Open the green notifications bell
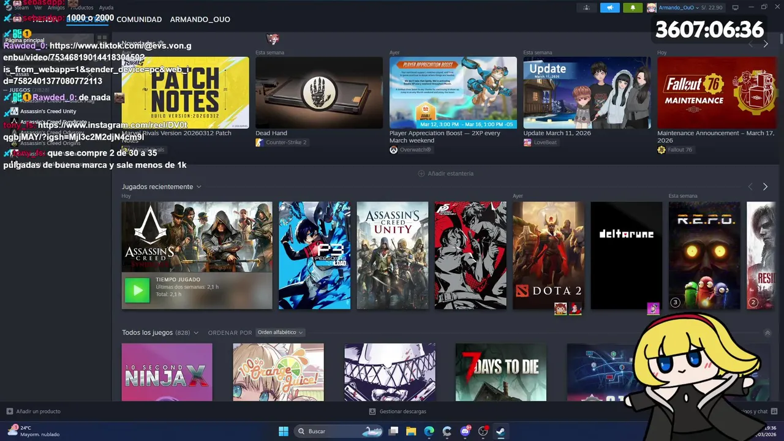The width and height of the screenshot is (784, 441). tap(633, 7)
